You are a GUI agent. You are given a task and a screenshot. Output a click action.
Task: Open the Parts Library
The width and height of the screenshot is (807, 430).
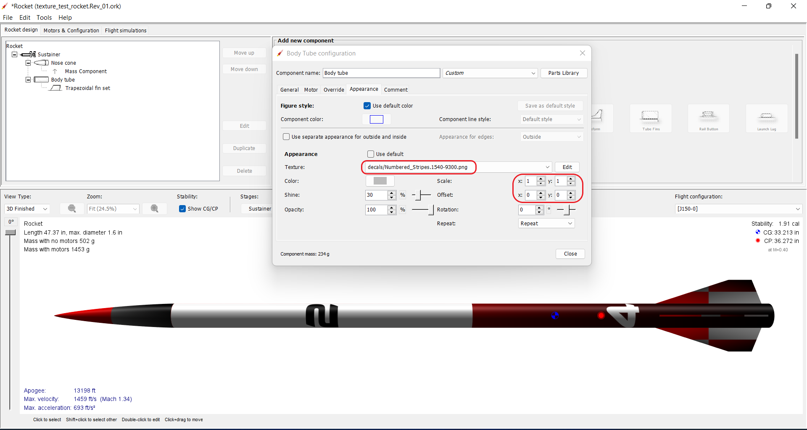point(564,73)
